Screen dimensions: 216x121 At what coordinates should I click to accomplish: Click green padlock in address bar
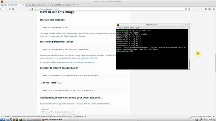click(x=32, y=9)
